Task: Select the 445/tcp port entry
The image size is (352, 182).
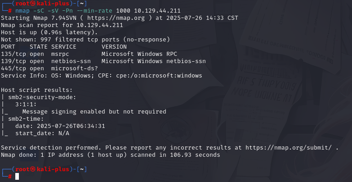Action: pyautogui.click(x=13, y=68)
